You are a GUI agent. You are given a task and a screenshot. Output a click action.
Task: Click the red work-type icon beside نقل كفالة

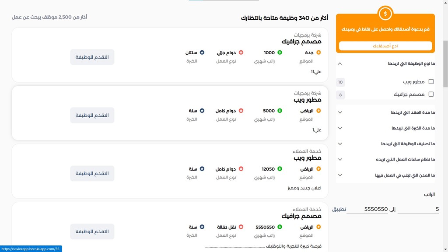pyautogui.click(x=241, y=227)
